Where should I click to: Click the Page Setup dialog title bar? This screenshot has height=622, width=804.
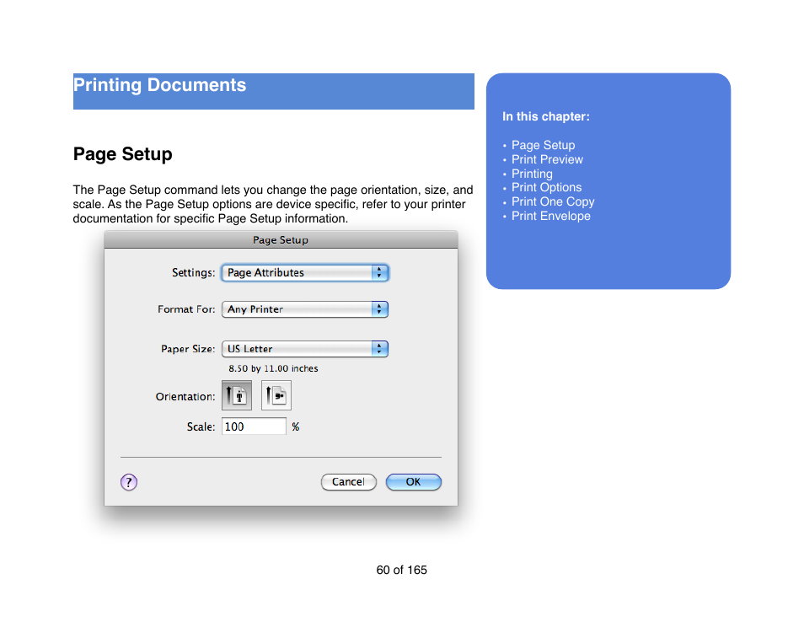coord(281,240)
